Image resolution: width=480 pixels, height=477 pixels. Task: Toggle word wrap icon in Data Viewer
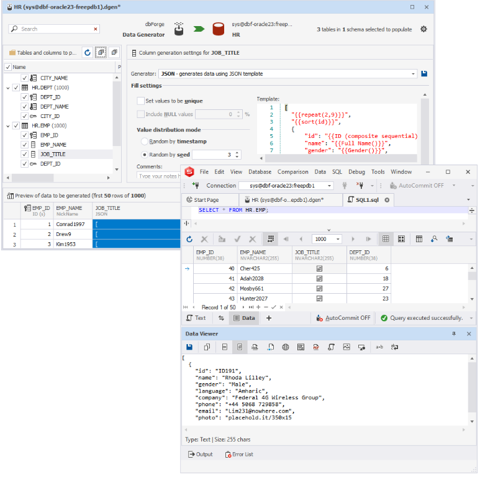(394, 347)
